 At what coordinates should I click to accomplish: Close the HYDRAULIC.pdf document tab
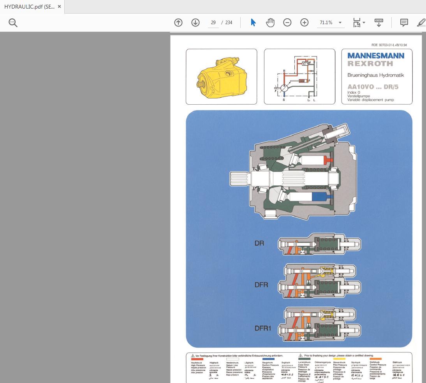(59, 6)
